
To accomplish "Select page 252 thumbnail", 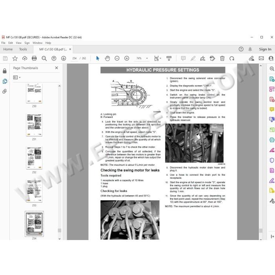I will tap(34, 158).
